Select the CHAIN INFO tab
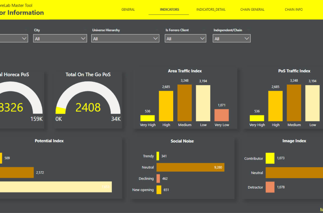Screen dimensions: 323x213 point(294,10)
